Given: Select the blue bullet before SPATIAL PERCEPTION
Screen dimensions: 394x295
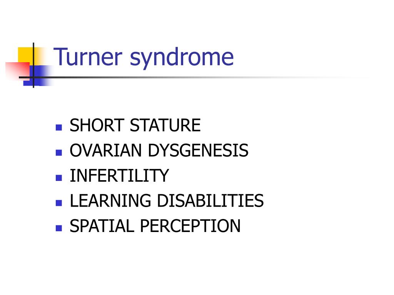Looking at the screenshot, I should pyautogui.click(x=59, y=228).
